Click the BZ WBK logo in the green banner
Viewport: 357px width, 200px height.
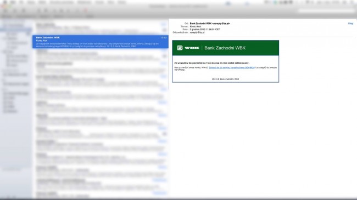click(x=188, y=48)
